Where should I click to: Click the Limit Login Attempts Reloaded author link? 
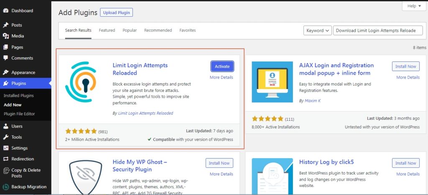[x=145, y=113]
